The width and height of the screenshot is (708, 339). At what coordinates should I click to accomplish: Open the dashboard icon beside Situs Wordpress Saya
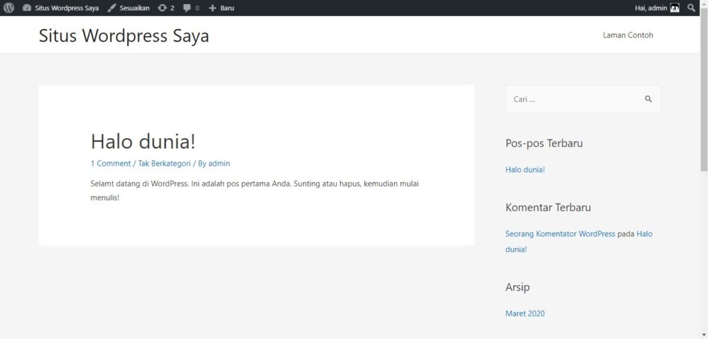[x=27, y=8]
